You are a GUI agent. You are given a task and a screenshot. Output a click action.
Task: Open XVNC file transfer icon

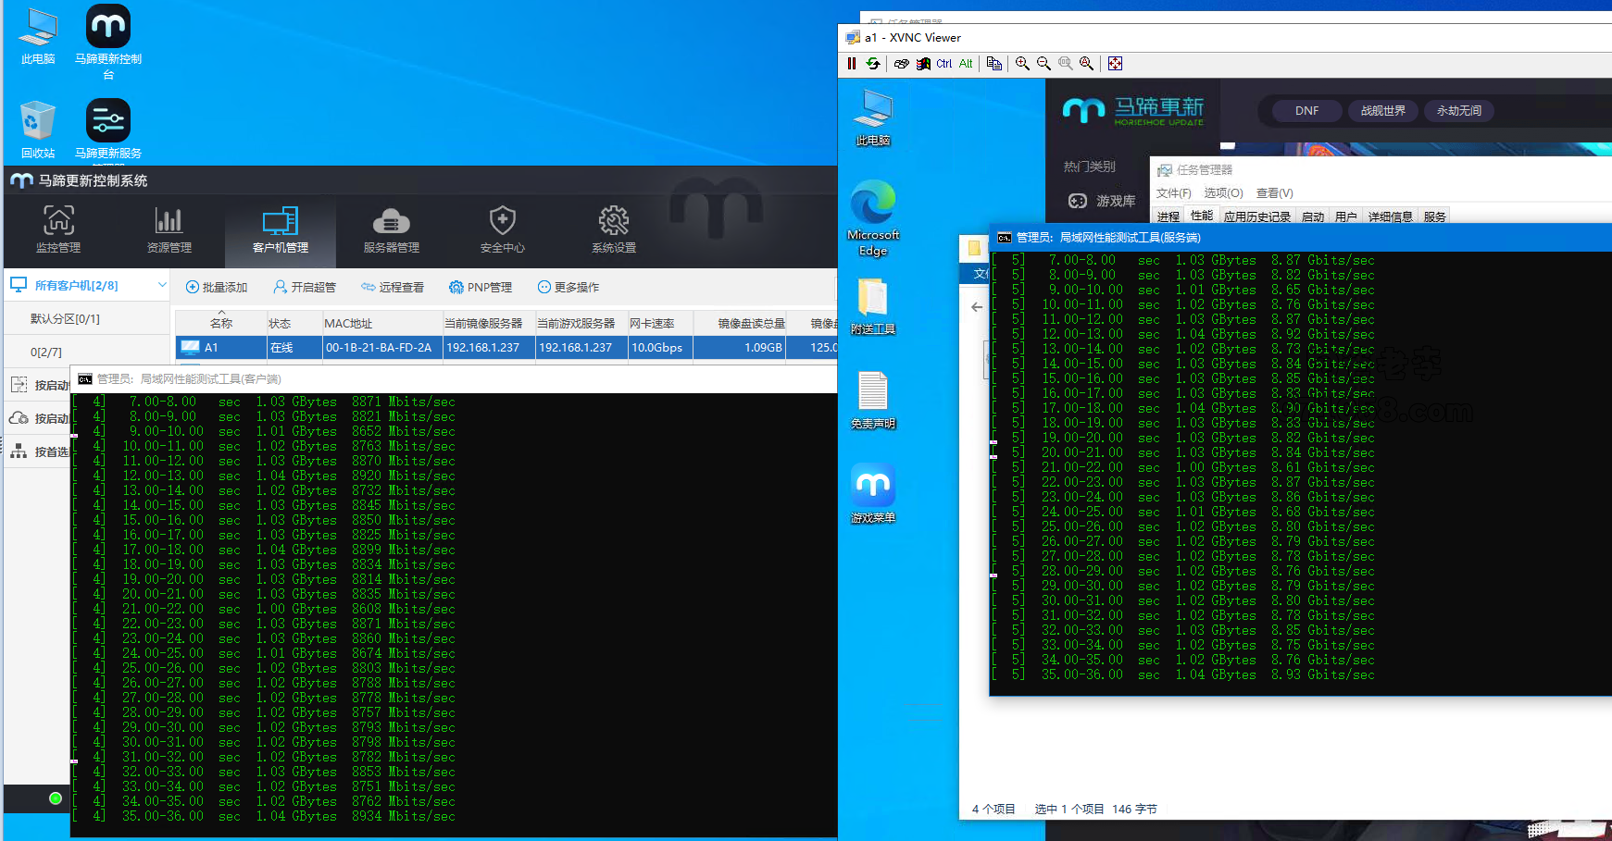[994, 64]
